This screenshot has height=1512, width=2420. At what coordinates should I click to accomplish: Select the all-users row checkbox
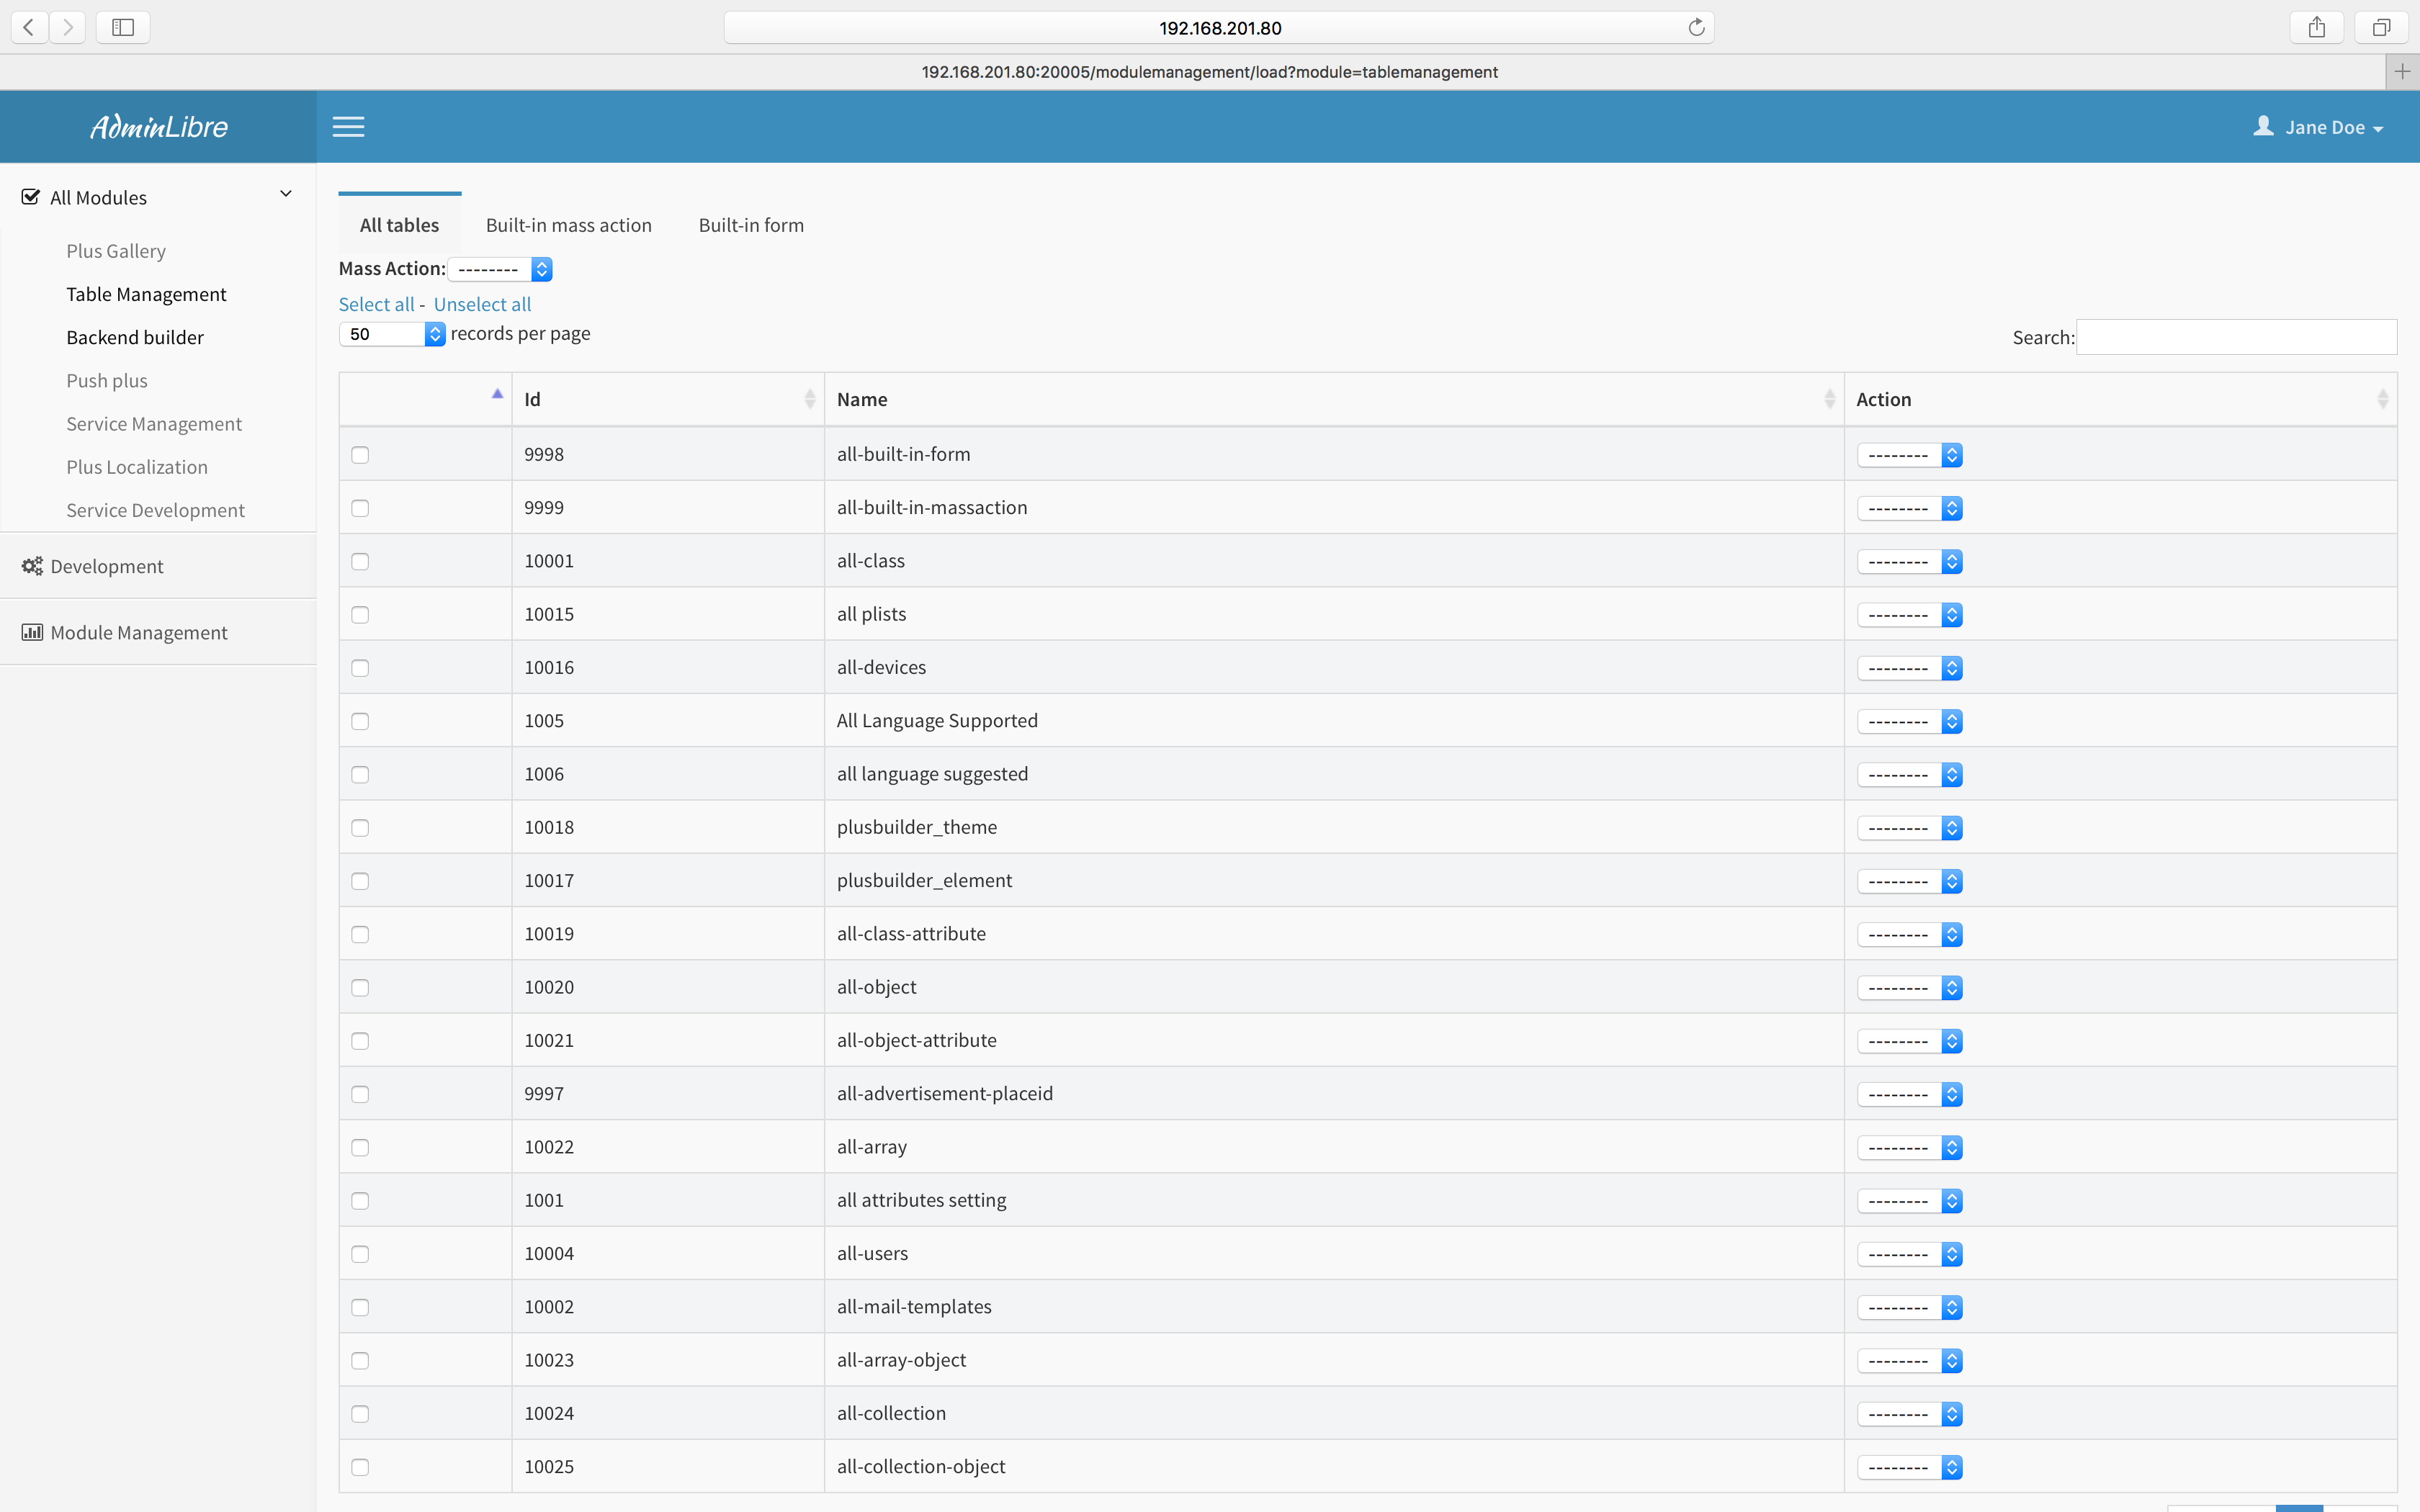tap(360, 1254)
